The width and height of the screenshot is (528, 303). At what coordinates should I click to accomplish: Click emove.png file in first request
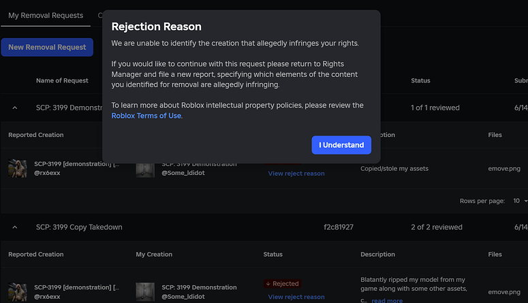click(x=504, y=169)
